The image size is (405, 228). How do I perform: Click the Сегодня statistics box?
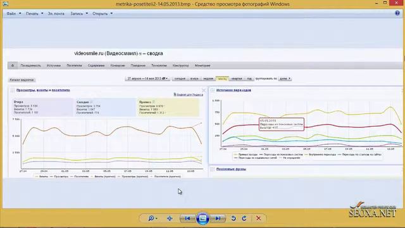pos(106,107)
